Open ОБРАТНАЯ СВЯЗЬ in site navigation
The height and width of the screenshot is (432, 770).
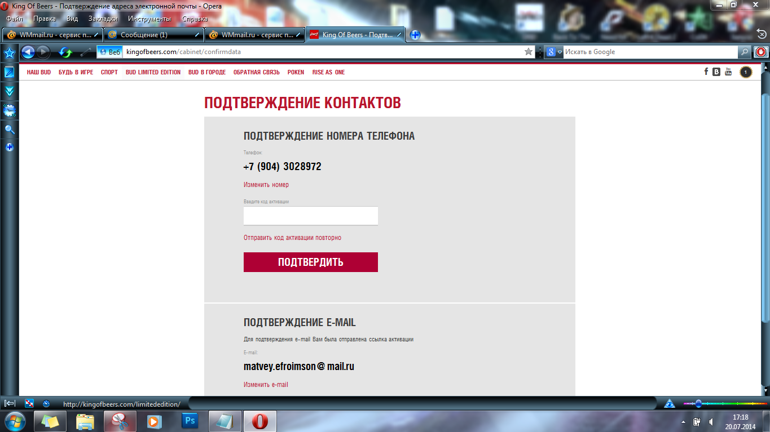click(257, 72)
